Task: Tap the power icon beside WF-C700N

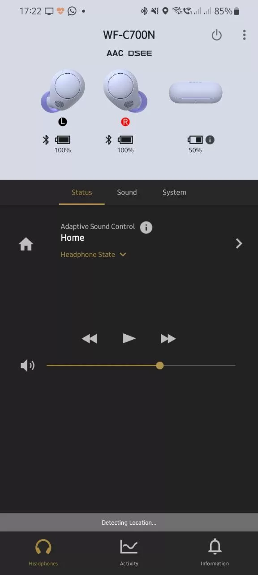Action: tap(216, 35)
